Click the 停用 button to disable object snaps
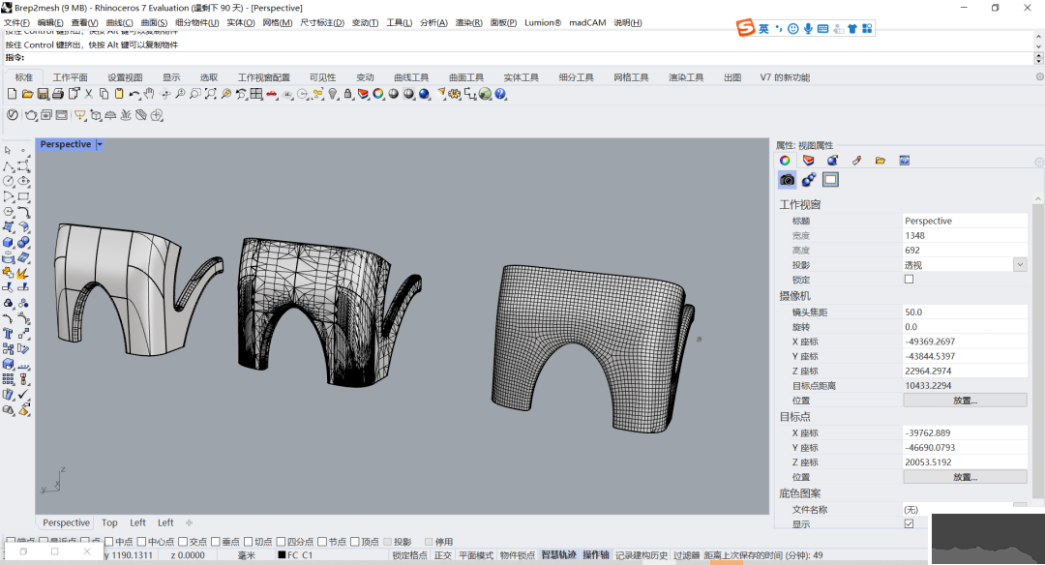 point(429,540)
